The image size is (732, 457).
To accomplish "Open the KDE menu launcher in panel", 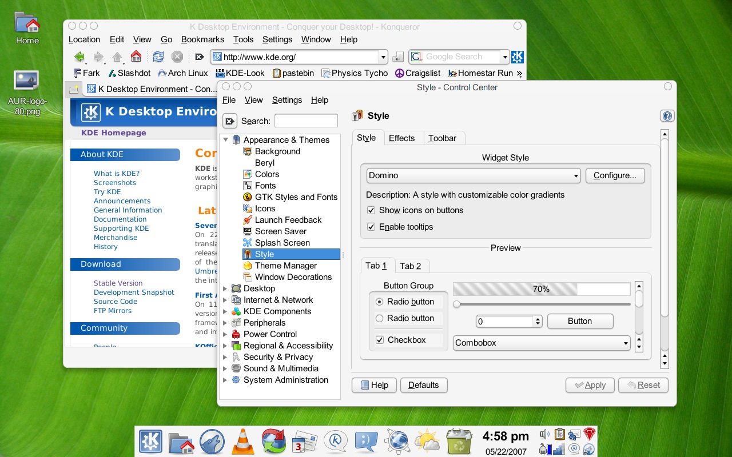I will (151, 442).
